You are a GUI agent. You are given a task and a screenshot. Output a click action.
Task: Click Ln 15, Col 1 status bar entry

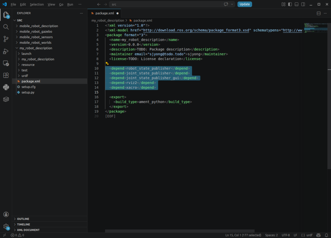243,235
